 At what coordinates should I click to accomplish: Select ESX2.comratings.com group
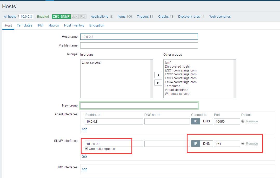point(181,74)
